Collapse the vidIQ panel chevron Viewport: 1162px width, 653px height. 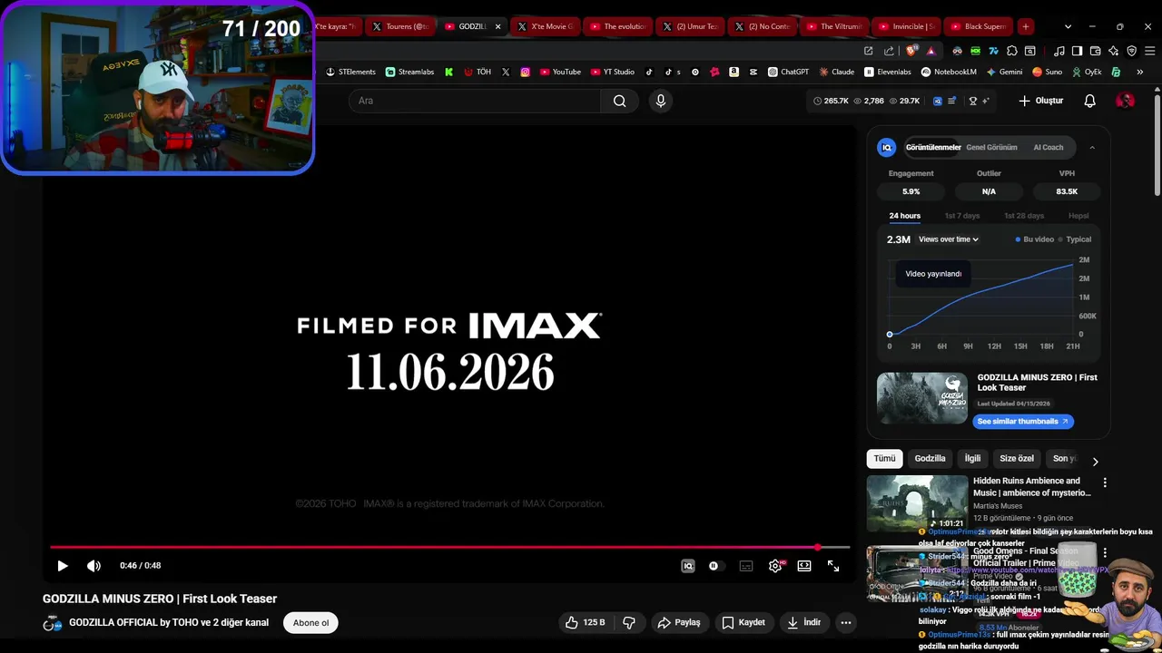(x=1092, y=147)
